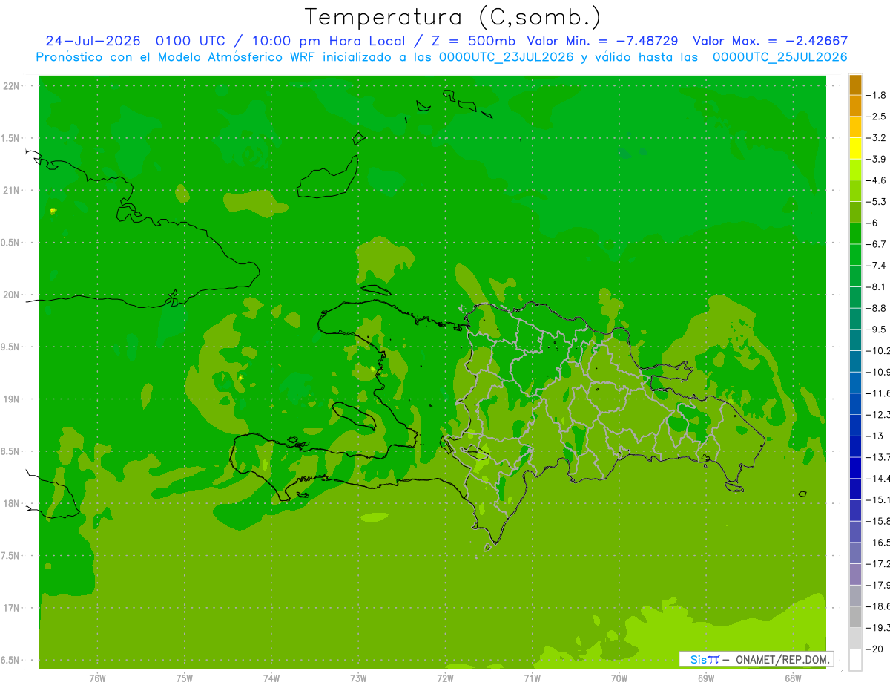Pick the dark orange swatch atop the color scale

855,85
